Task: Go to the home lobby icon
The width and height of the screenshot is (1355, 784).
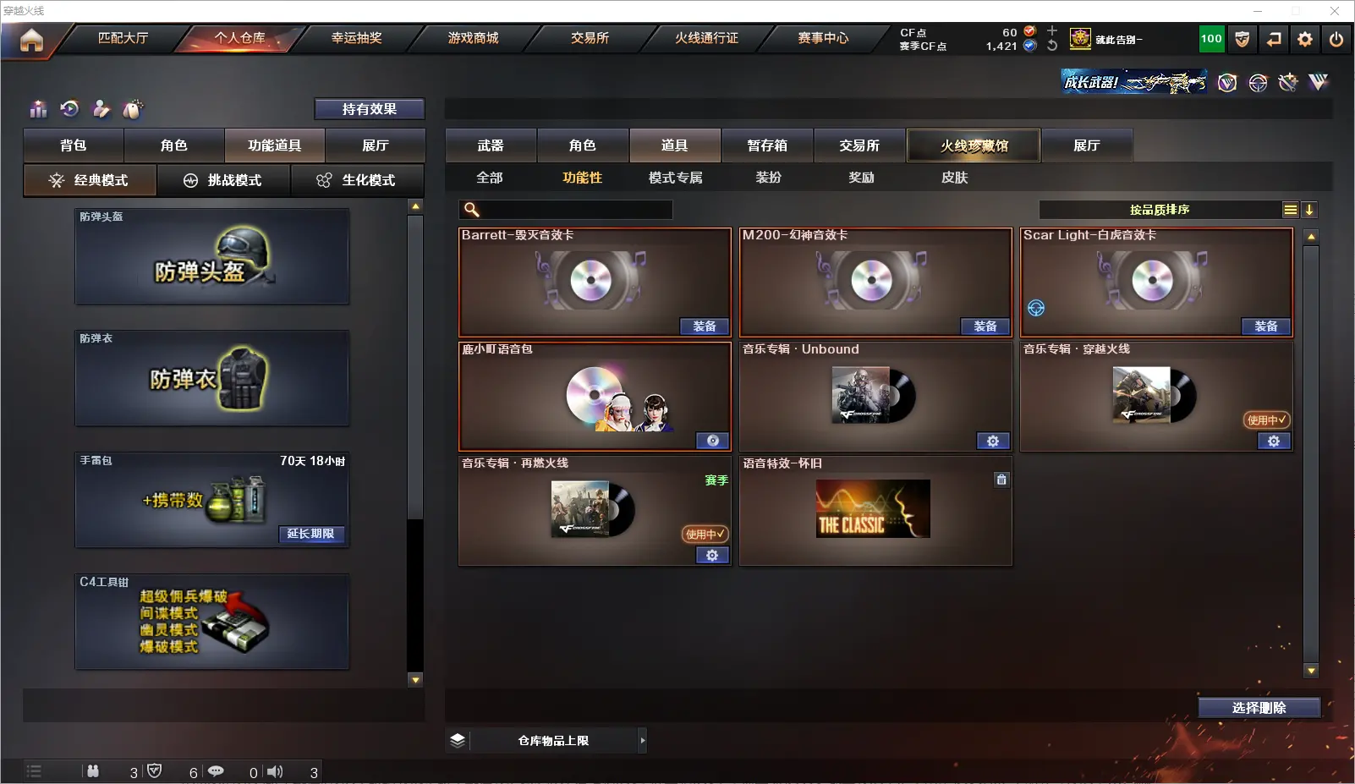Action: click(31, 40)
